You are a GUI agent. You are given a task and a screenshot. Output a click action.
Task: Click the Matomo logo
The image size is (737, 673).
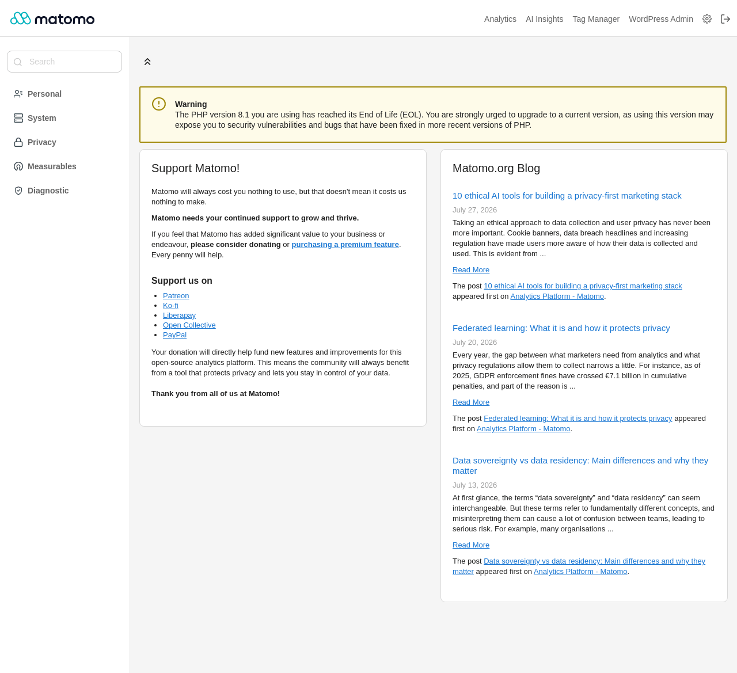point(52,18)
